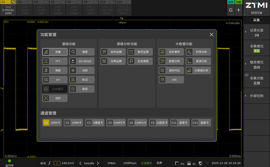Click the 测量 measurement button
270x167 pixels.
point(55,52)
